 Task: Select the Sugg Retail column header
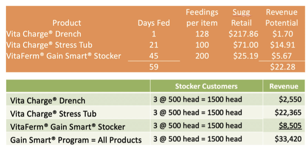point(241,18)
